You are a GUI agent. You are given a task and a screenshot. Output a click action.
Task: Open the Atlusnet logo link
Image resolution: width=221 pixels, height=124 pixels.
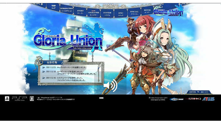[x=176, y=99]
